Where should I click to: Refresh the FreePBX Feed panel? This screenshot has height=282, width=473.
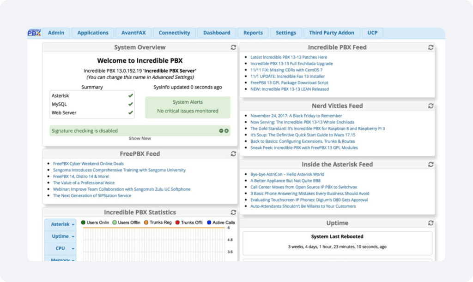pyautogui.click(x=233, y=154)
